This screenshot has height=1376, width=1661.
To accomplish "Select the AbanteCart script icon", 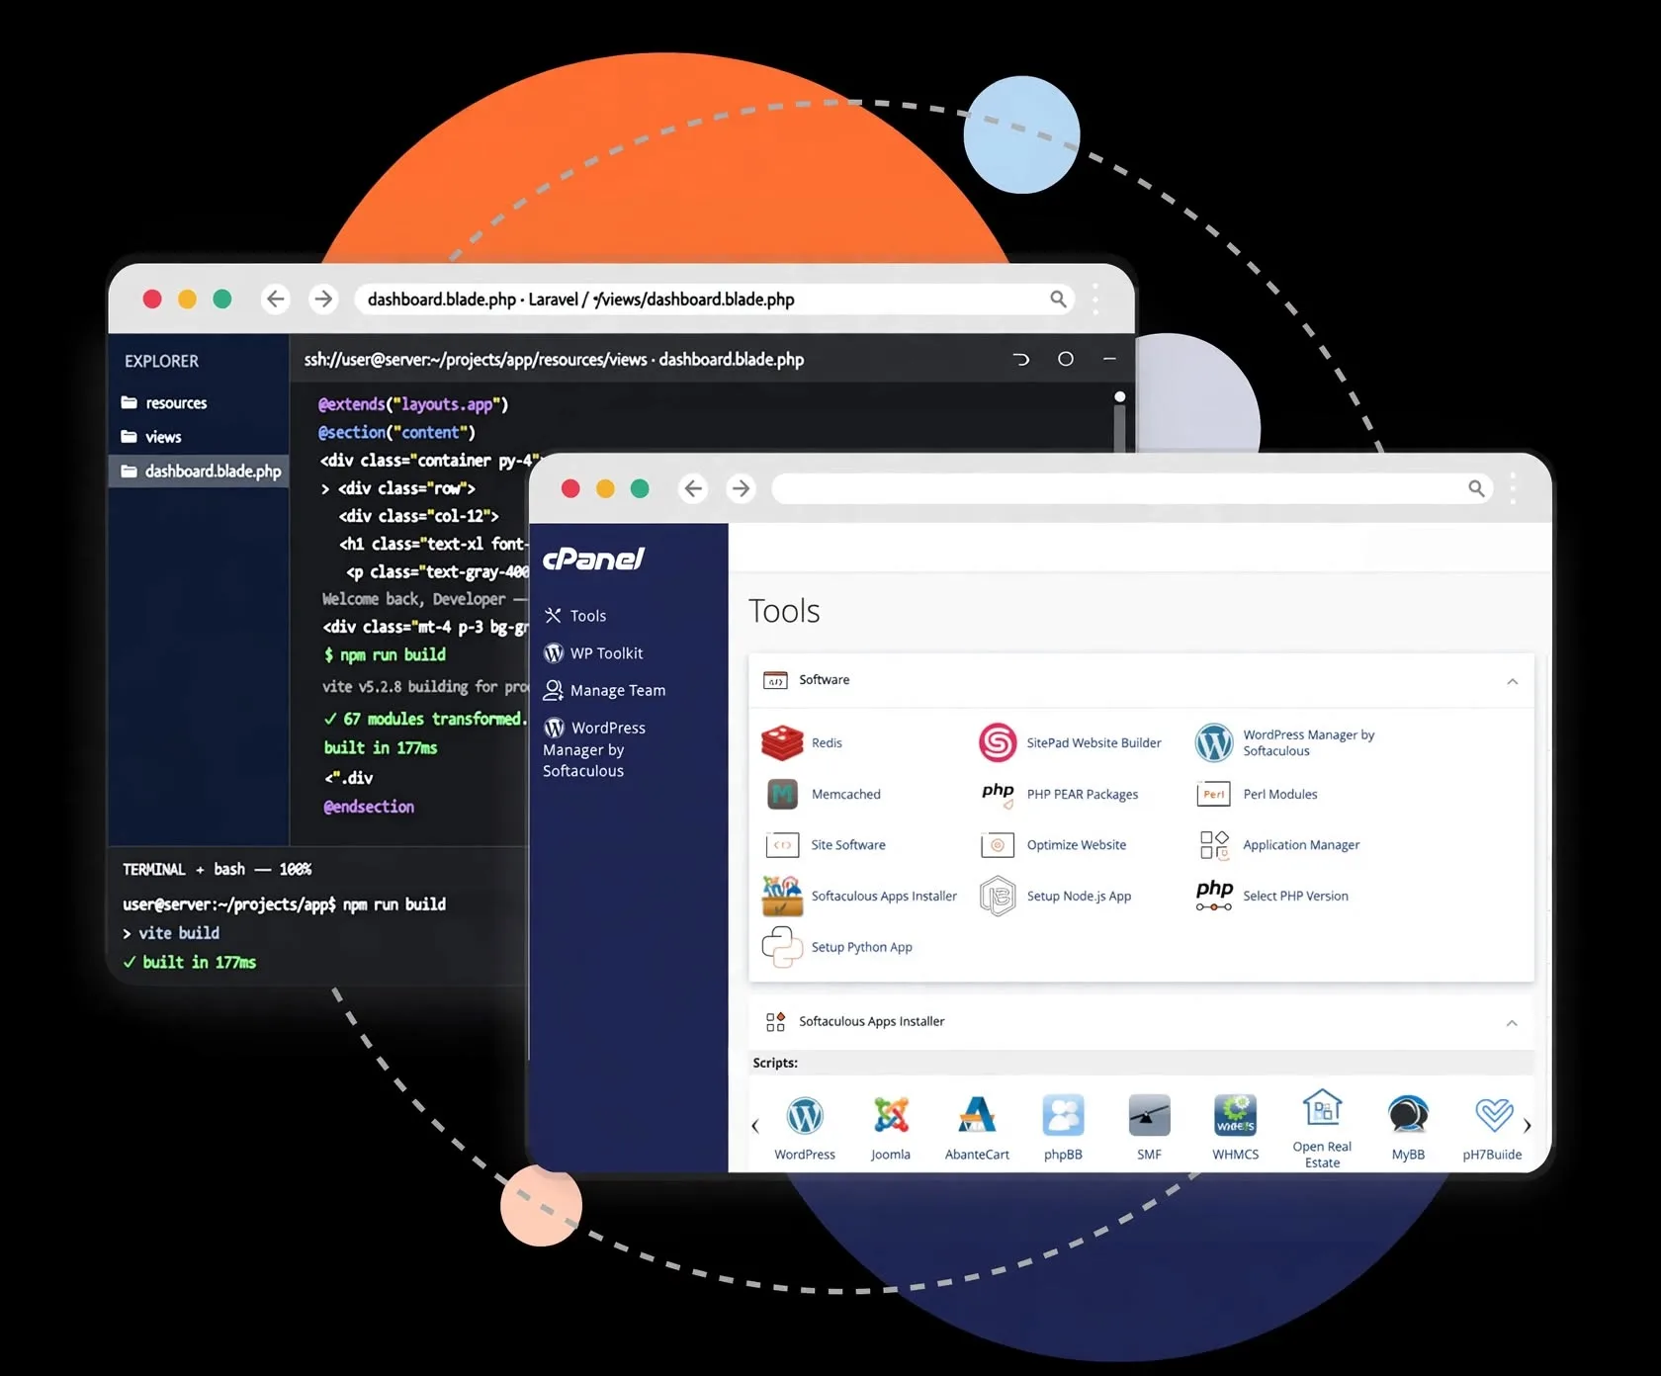I will coord(977,1116).
